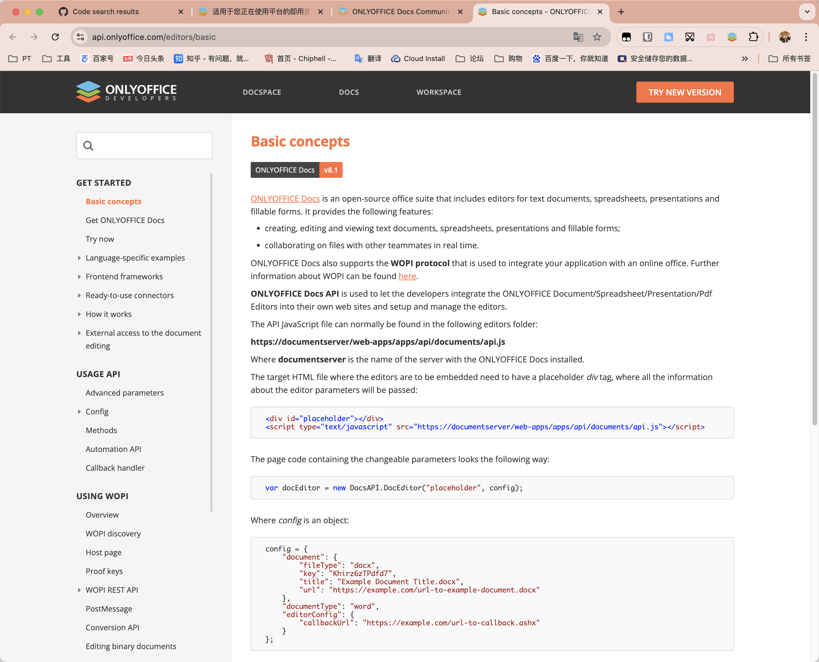Open the DOCSPACE menu
The height and width of the screenshot is (662, 819).
[262, 92]
